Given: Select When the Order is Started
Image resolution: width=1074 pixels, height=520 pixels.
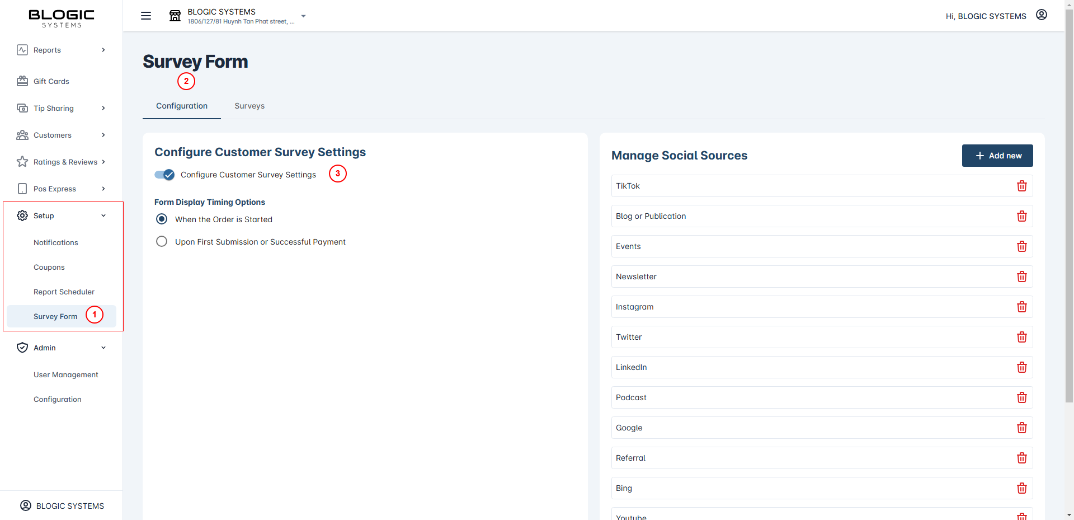Looking at the screenshot, I should pos(162,219).
